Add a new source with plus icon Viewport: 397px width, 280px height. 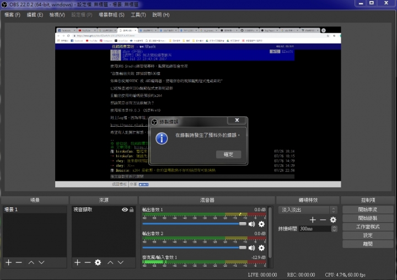78,262
